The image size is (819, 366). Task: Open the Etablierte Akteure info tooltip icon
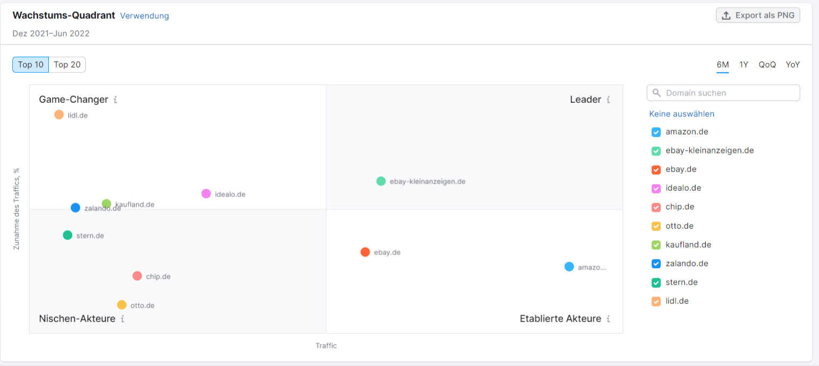609,319
